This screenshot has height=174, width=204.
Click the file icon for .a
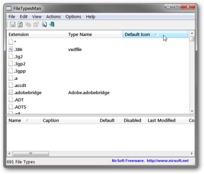click(x=11, y=78)
